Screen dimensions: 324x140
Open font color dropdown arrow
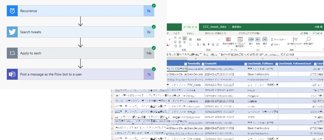coord(170,45)
